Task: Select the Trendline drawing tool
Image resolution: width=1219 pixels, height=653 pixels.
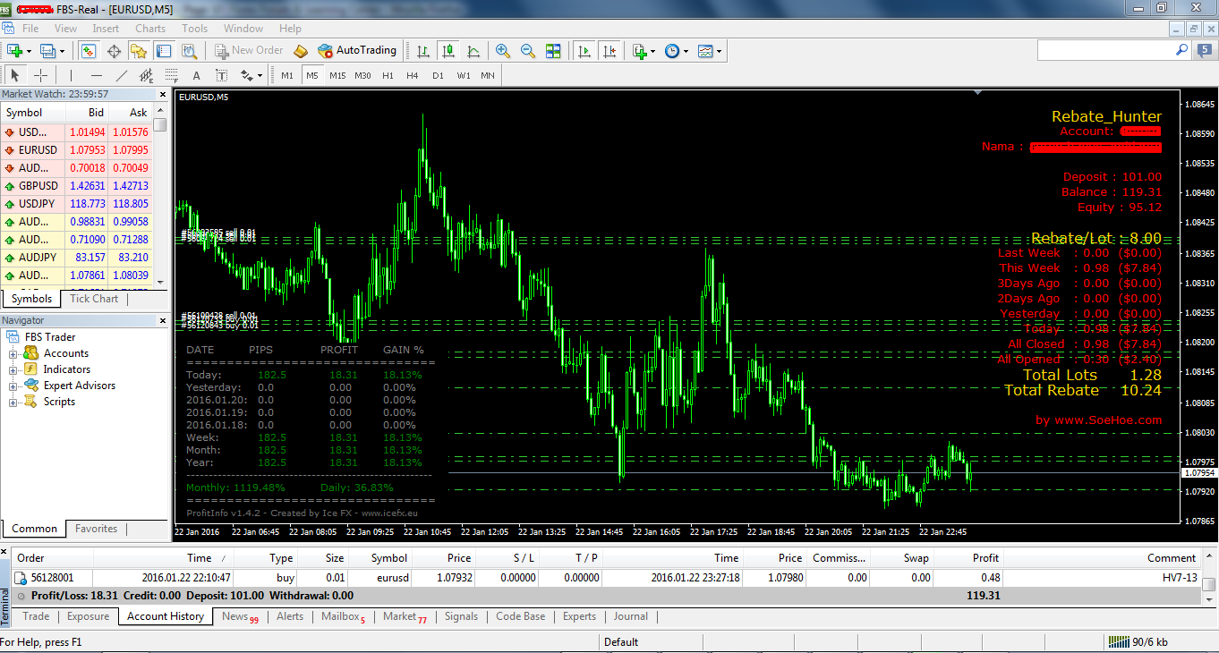Action: coord(122,75)
